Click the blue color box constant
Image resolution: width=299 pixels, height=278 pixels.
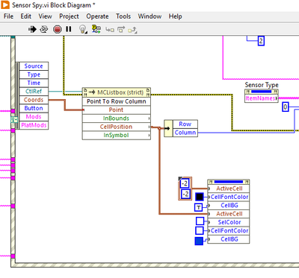point(199,241)
